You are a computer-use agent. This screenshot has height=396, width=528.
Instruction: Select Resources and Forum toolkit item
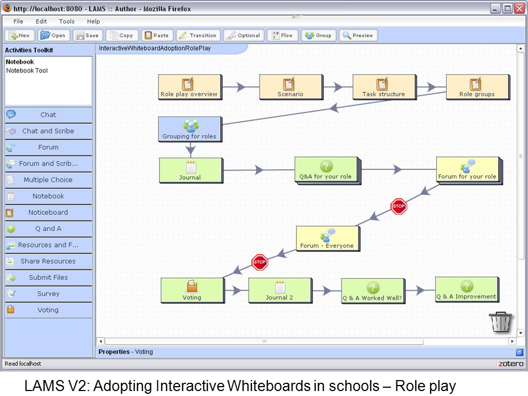(x=48, y=245)
